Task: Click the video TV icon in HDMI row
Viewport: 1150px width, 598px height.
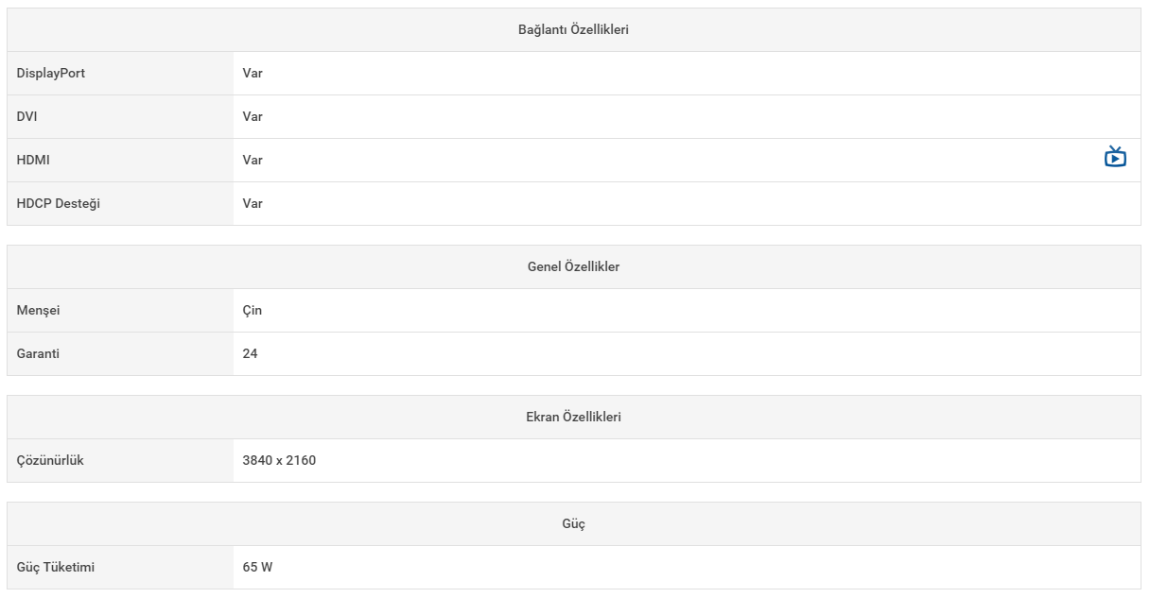Action: pos(1115,157)
